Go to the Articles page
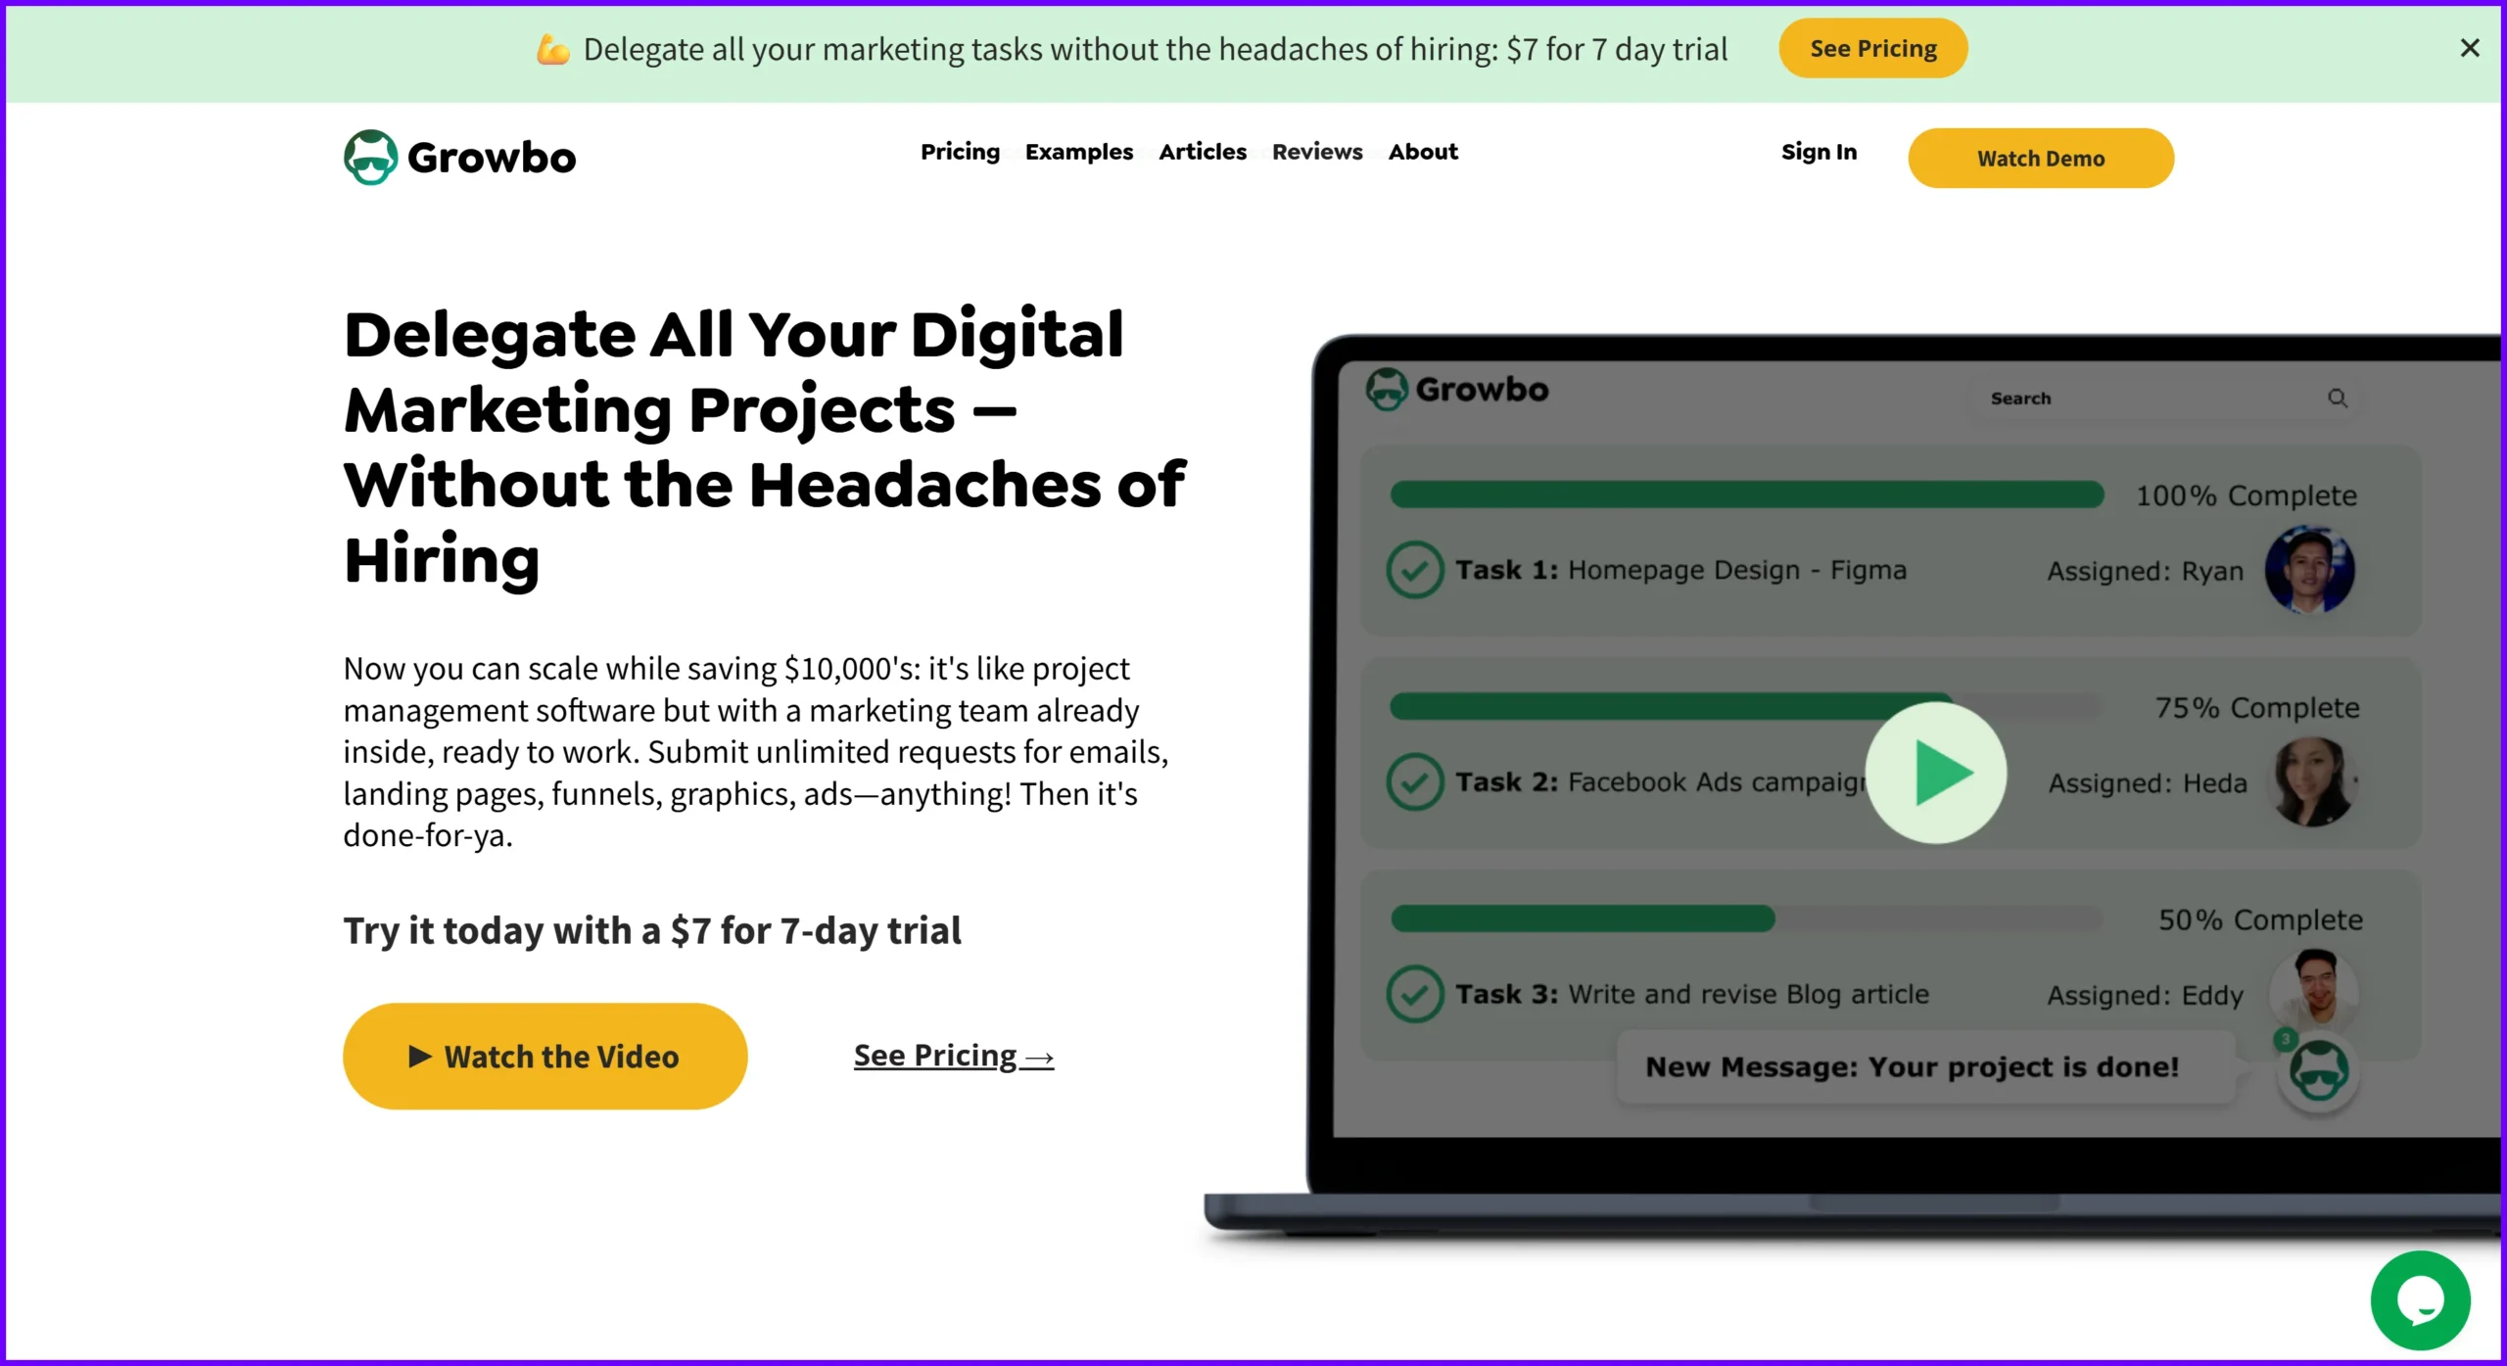 pyautogui.click(x=1203, y=152)
